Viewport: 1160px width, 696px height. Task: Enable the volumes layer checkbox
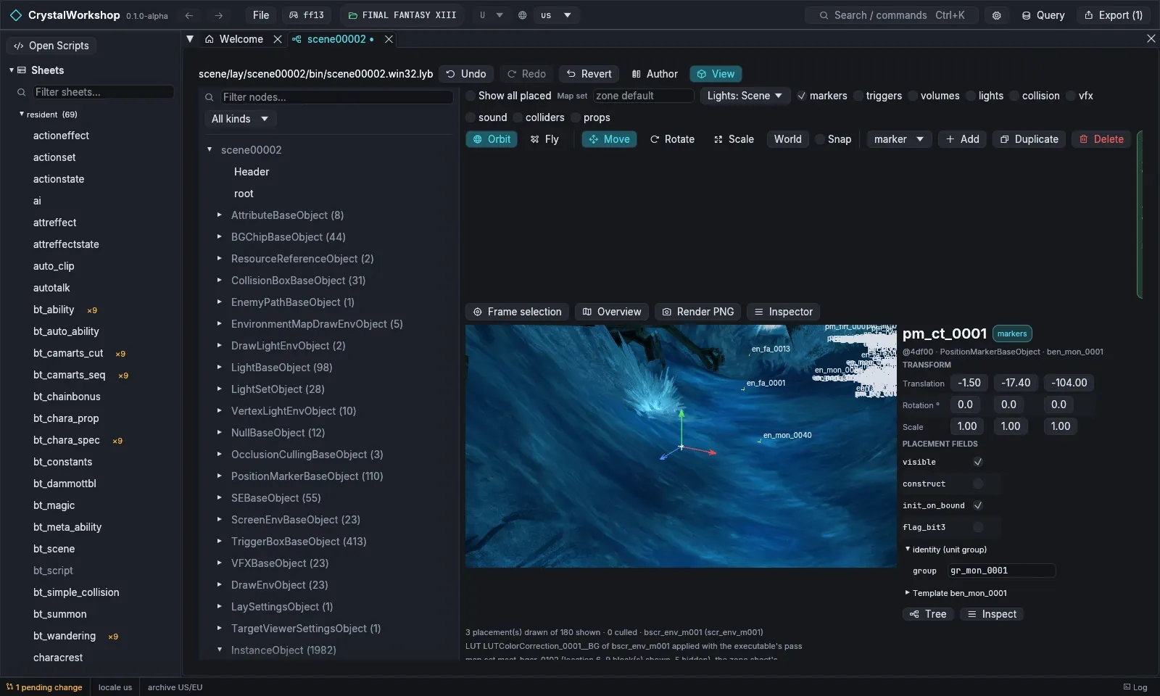913,96
